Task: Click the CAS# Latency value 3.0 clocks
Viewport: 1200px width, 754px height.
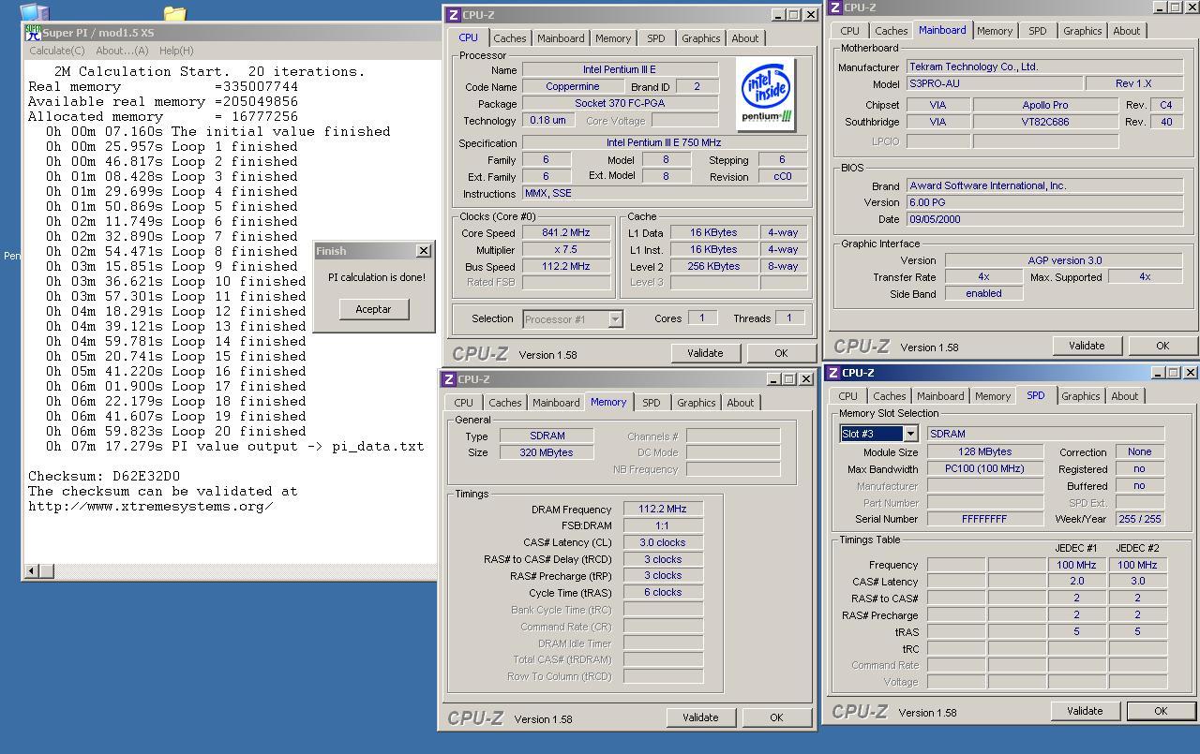Action: point(663,543)
